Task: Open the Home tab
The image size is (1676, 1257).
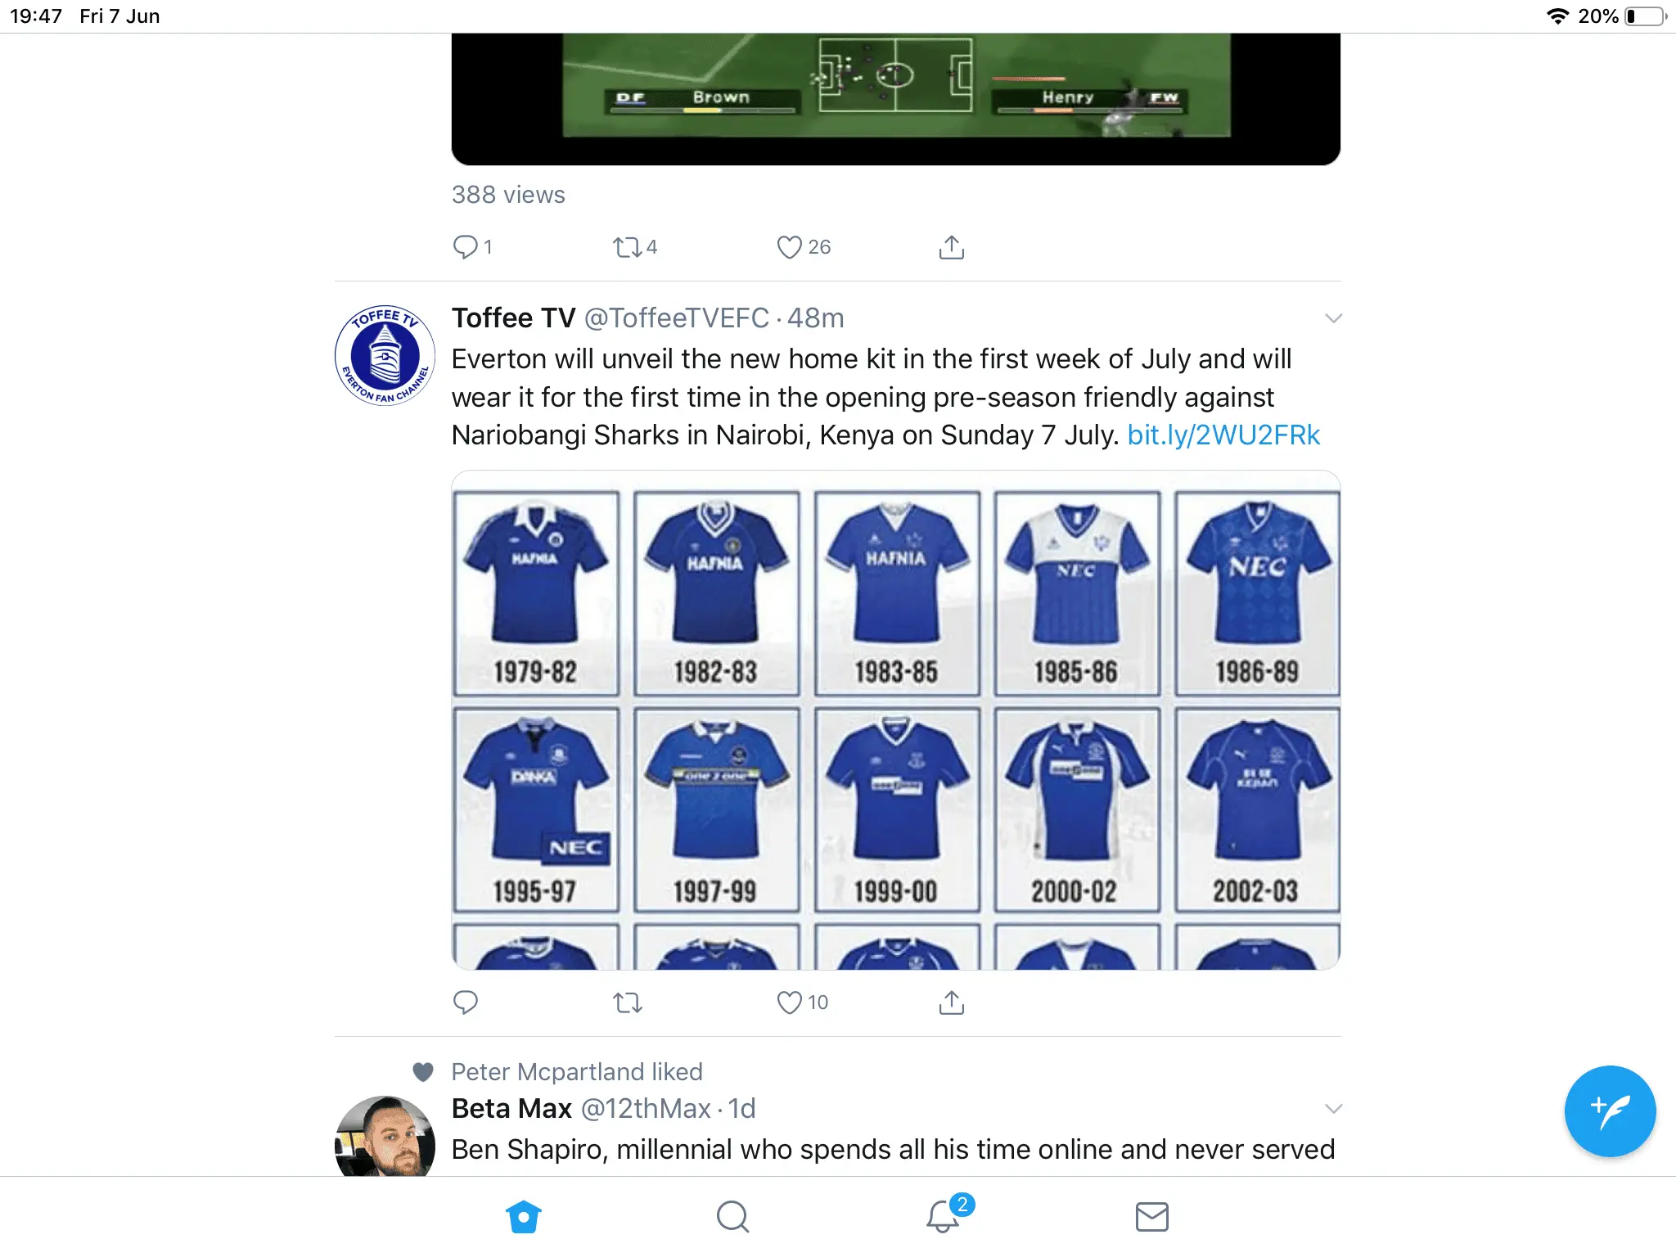Action: tap(524, 1216)
